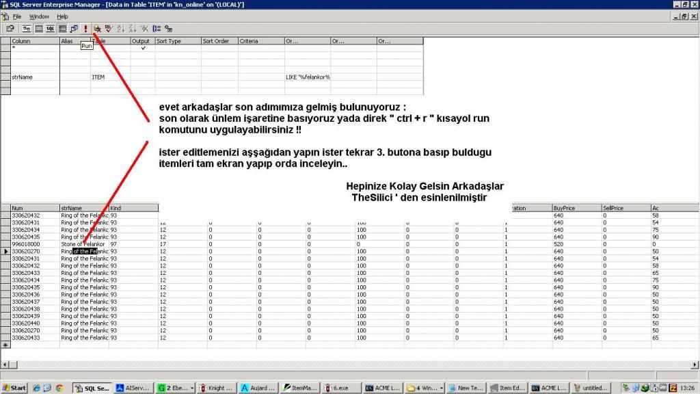Click the Run exclamation mark icon
The image size is (700, 394).
85,29
